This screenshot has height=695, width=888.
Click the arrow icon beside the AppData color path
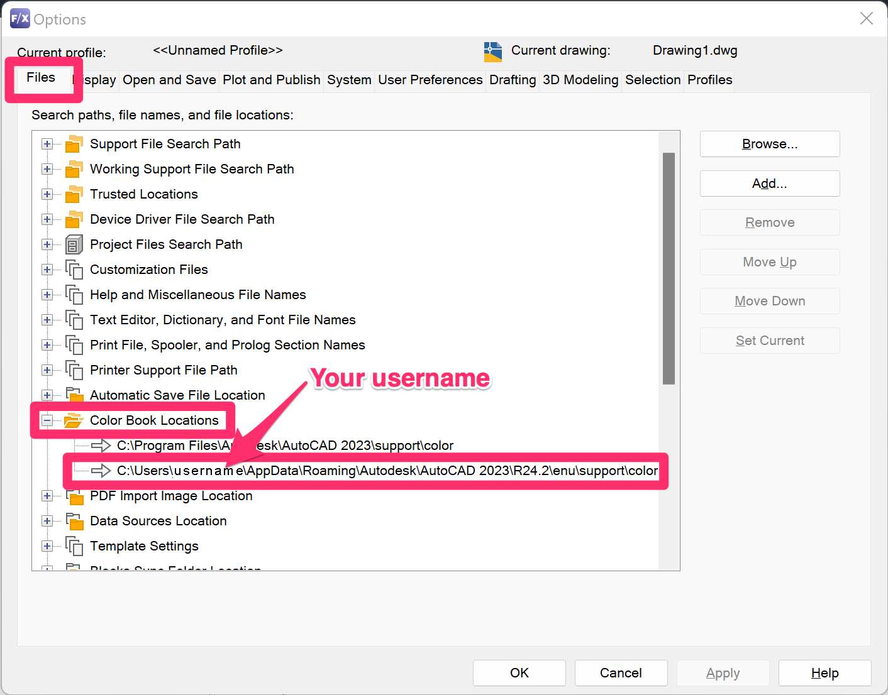click(x=101, y=471)
